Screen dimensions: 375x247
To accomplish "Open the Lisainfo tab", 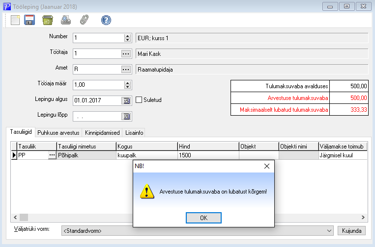I will click(x=134, y=133).
